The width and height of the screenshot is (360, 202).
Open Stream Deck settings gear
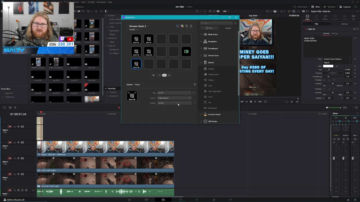pyautogui.click(x=186, y=26)
